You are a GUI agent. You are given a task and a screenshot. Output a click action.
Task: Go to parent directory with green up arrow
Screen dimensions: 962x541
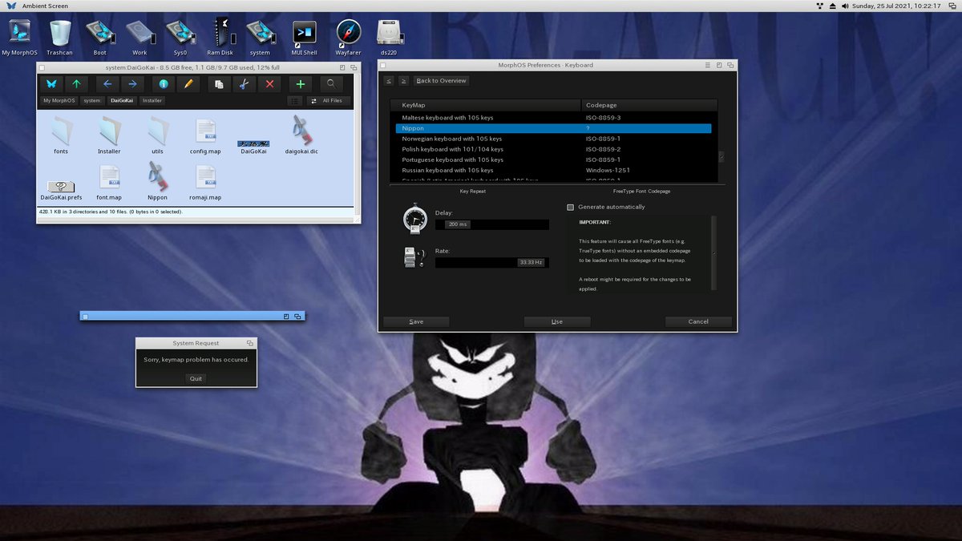(x=76, y=83)
